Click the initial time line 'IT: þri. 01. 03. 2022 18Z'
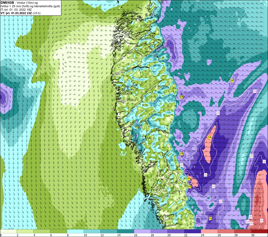The width and height of the screenshot is (268, 237). [16, 10]
